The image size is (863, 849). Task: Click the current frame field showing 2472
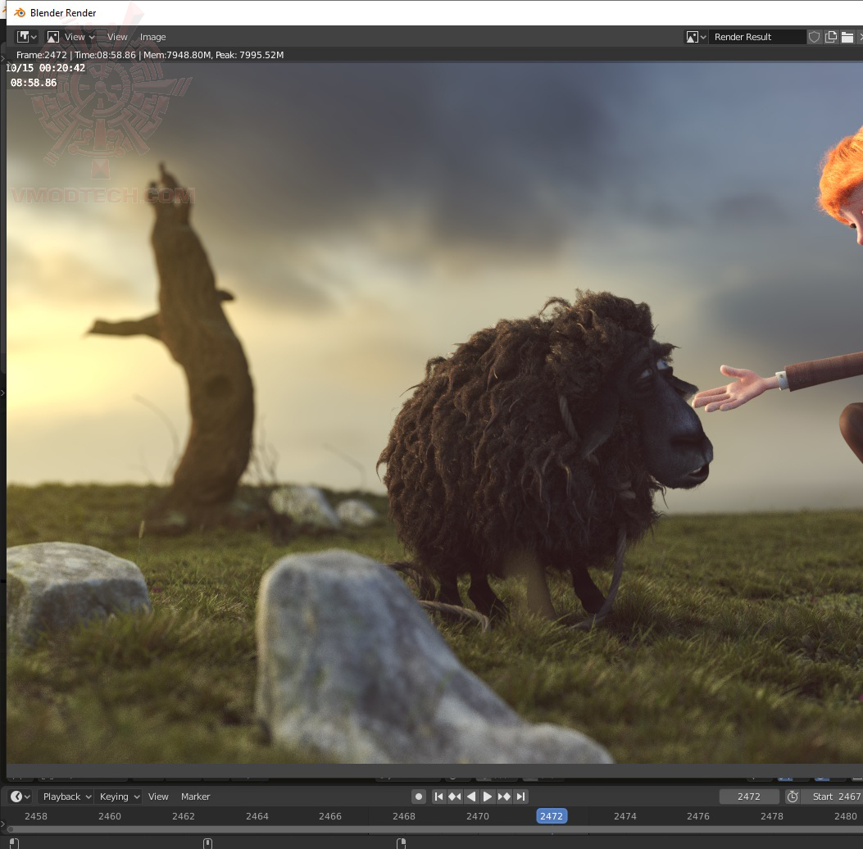749,797
